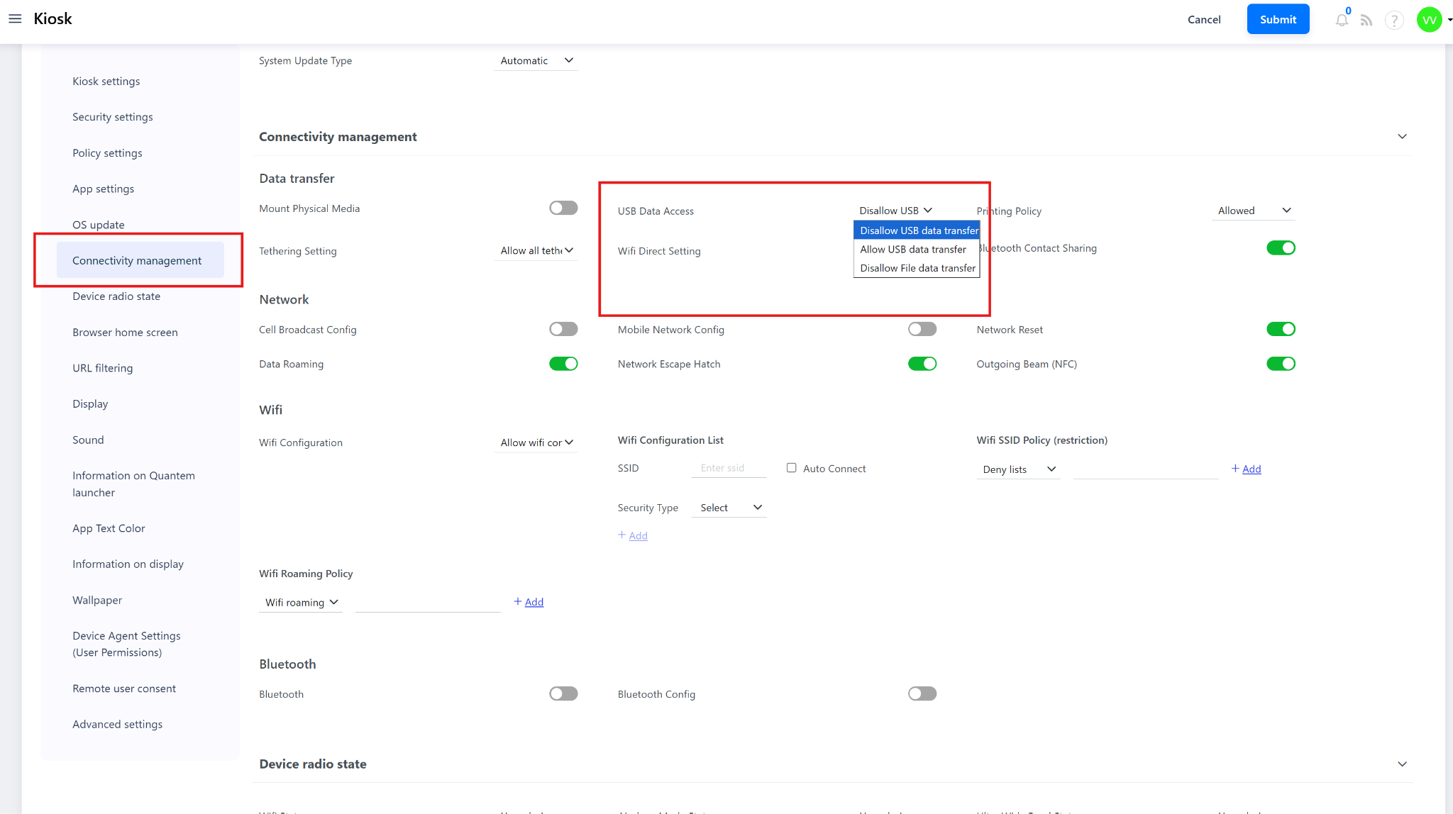Open the VV user avatar menu

coord(1429,20)
